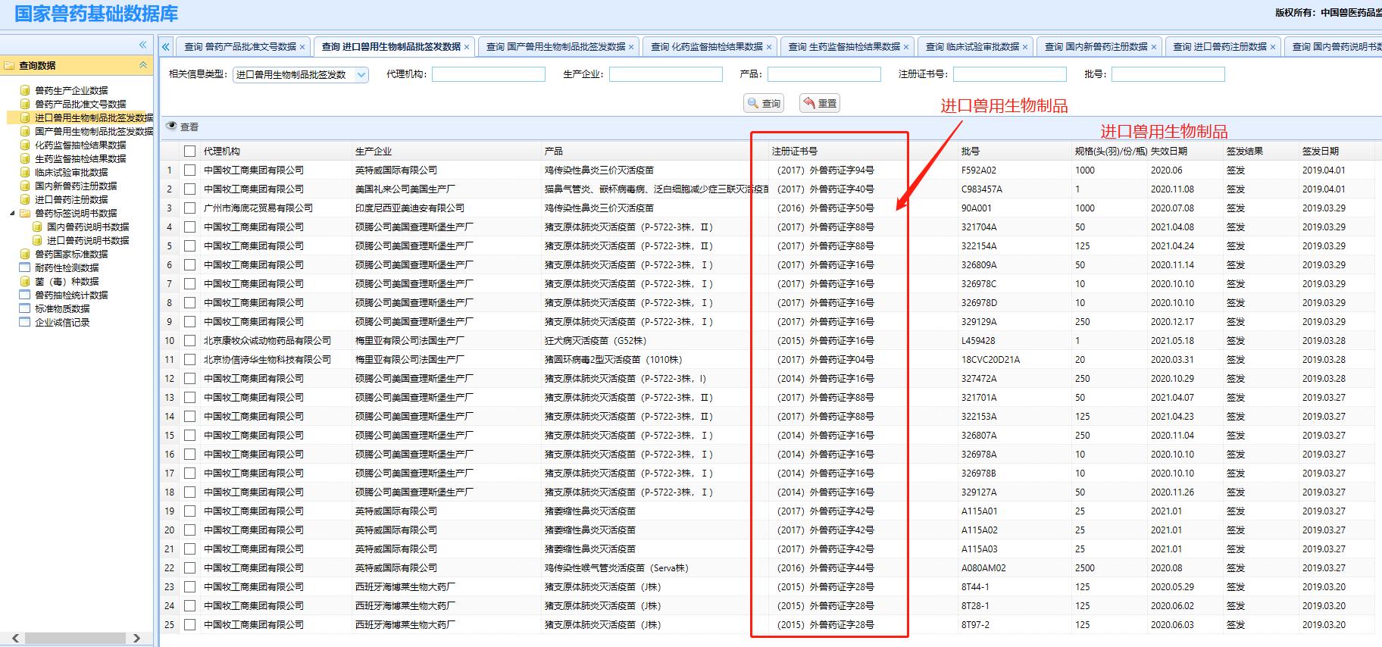1382x647 pixels.
Task: Click the 生药监督抽检结果数据 tree icon
Action: (25, 158)
